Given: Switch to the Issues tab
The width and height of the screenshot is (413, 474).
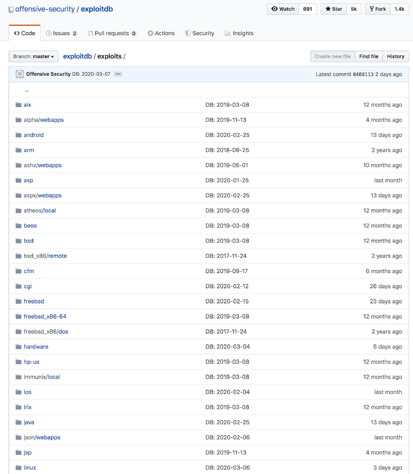Looking at the screenshot, I should coord(61,33).
